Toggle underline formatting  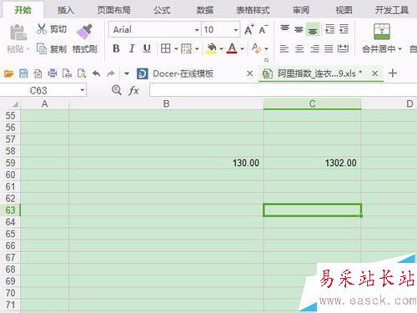pyautogui.click(x=147, y=48)
